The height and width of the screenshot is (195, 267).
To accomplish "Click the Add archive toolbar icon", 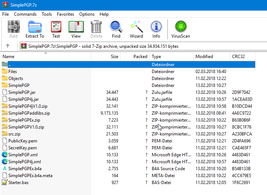I will click(x=13, y=27).
